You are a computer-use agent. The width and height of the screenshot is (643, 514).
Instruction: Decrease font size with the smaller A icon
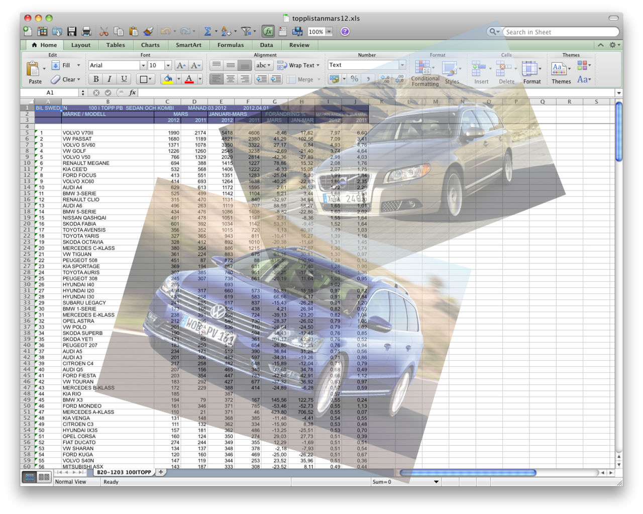[x=195, y=65]
